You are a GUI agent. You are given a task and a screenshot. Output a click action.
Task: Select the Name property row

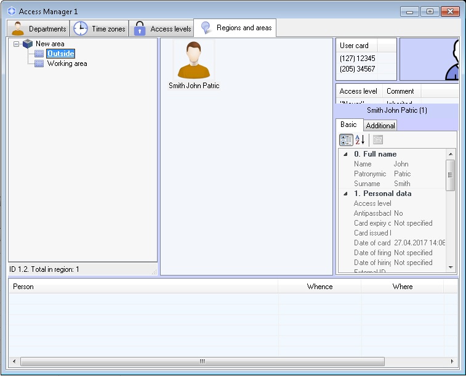pos(392,164)
